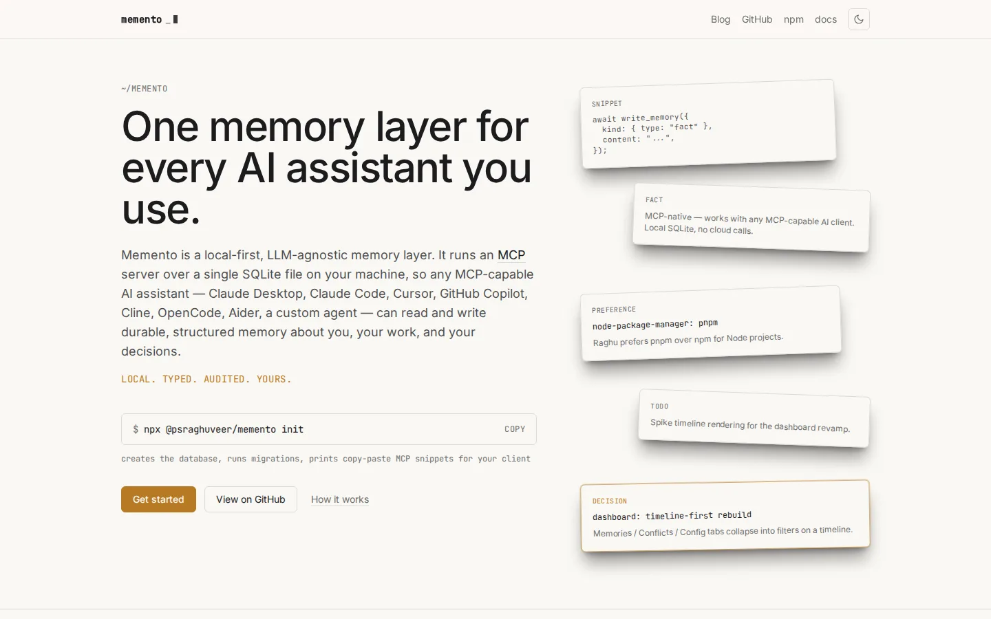
Task: Click the FACT MCP-native card
Action: 752,217
